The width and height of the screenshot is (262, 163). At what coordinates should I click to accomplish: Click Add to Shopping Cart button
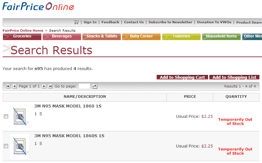[182, 77]
